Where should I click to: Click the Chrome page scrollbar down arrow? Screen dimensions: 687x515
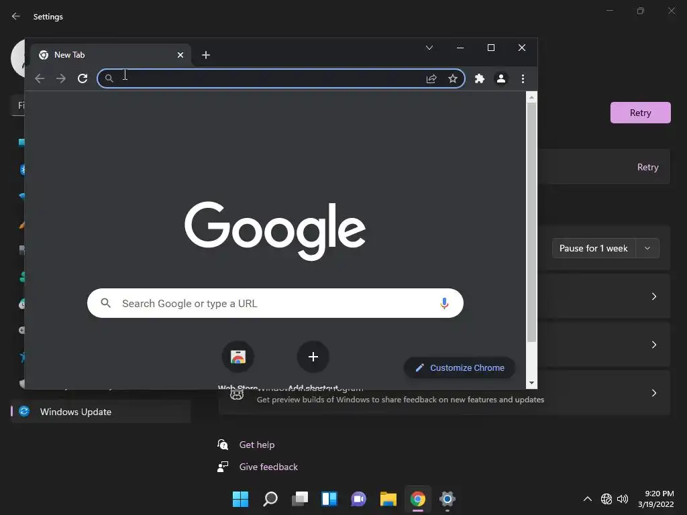(x=531, y=383)
